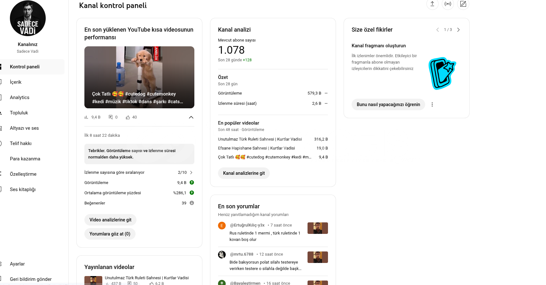Click Geri bildirim gönder in the sidebar
The width and height of the screenshot is (546, 285).
pyautogui.click(x=32, y=279)
